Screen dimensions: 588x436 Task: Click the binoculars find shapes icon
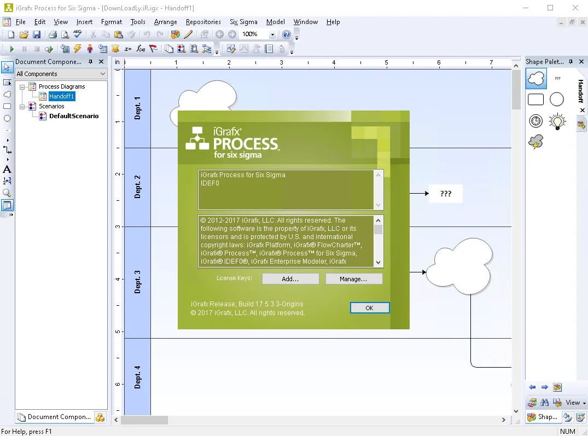[x=544, y=403]
